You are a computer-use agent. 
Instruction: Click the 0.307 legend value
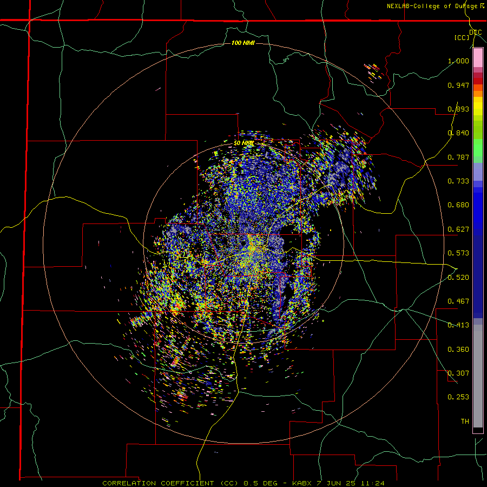458,373
